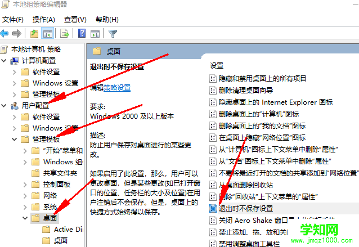Select the 计算机配置 tree item
Viewport: 359px width, 247px height.
[39, 61]
